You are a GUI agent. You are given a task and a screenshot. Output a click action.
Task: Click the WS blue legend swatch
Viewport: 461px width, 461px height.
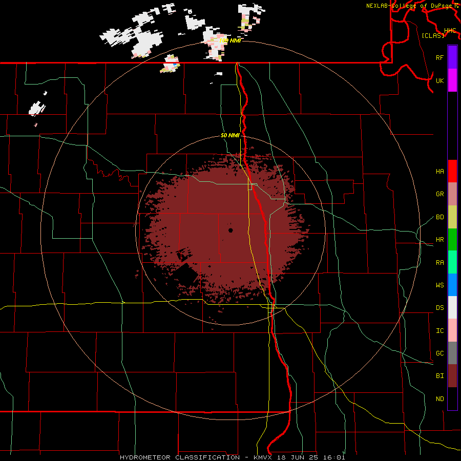[452, 285]
